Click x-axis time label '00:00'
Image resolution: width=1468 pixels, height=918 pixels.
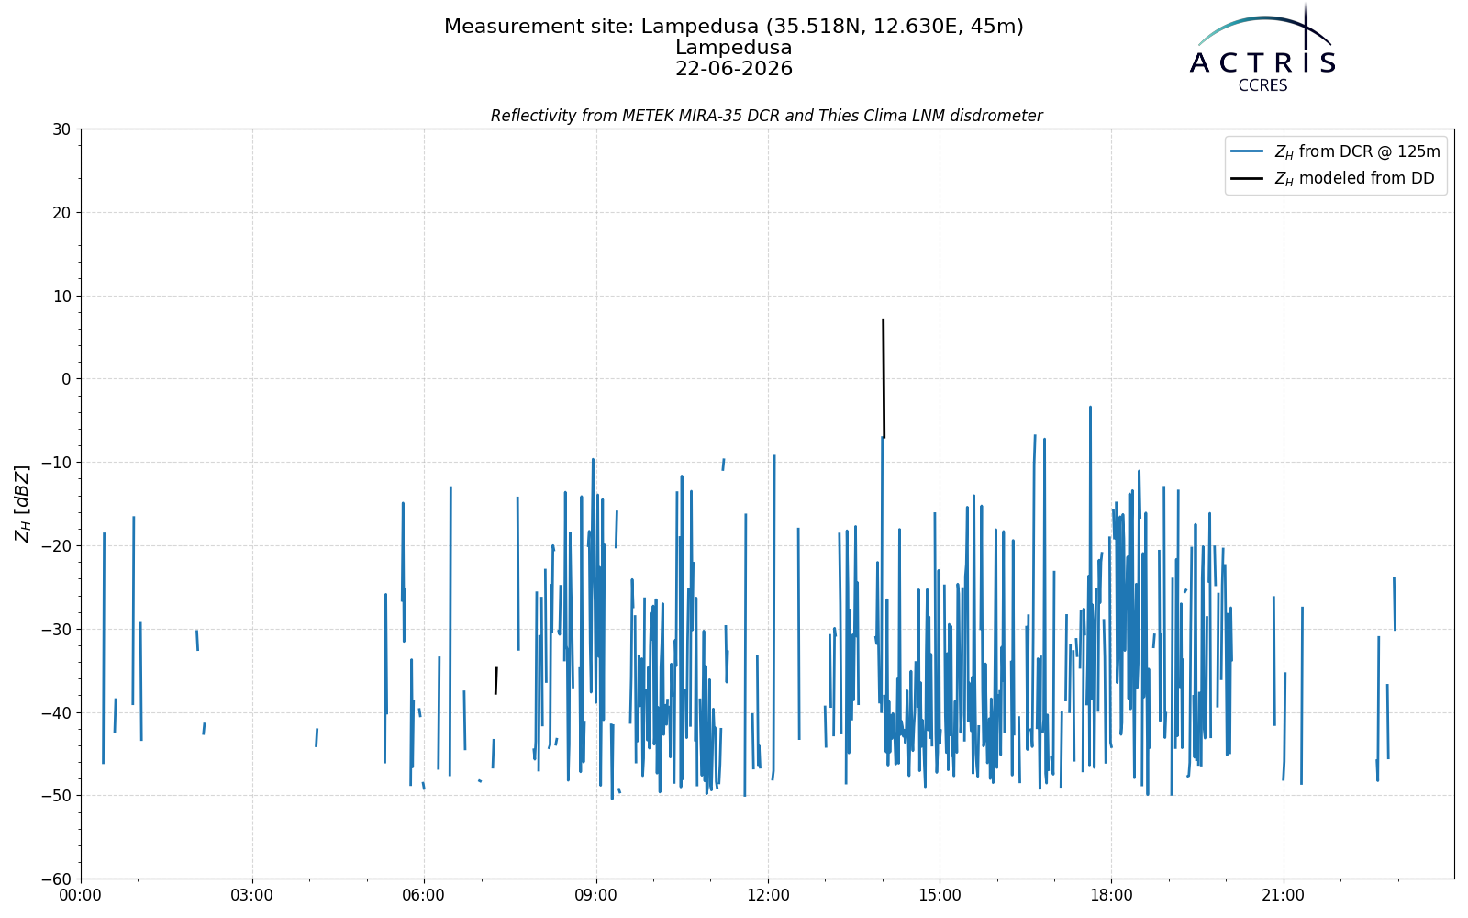81,895
